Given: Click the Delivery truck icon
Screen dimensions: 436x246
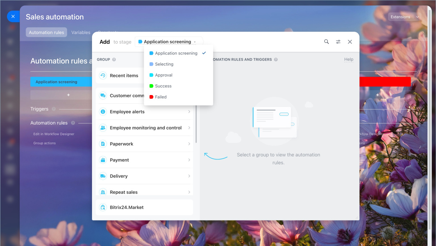Looking at the screenshot, I should [x=103, y=176].
